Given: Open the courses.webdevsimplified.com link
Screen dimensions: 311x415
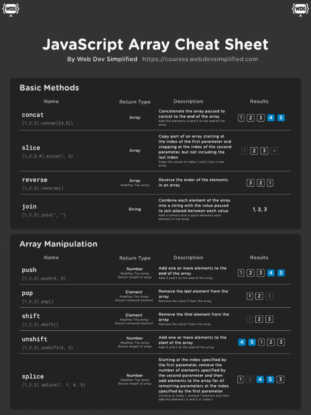Looking at the screenshot, I should pos(200,59).
